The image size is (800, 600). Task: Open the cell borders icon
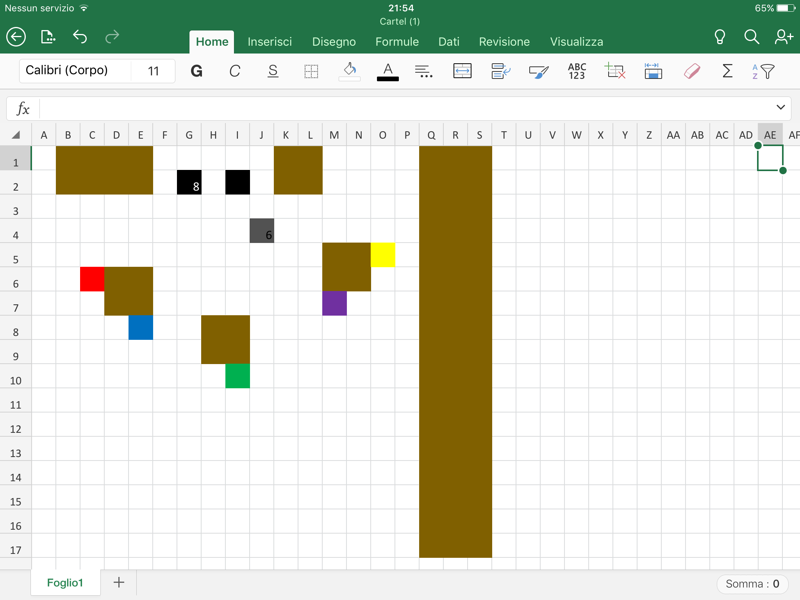[x=311, y=71]
